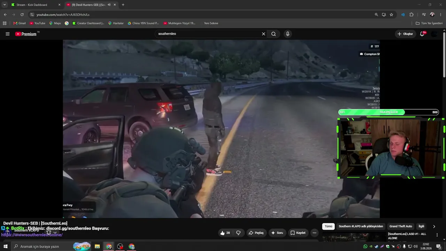Click the YouTube URL address bar
446x251 pixels.
point(202,15)
